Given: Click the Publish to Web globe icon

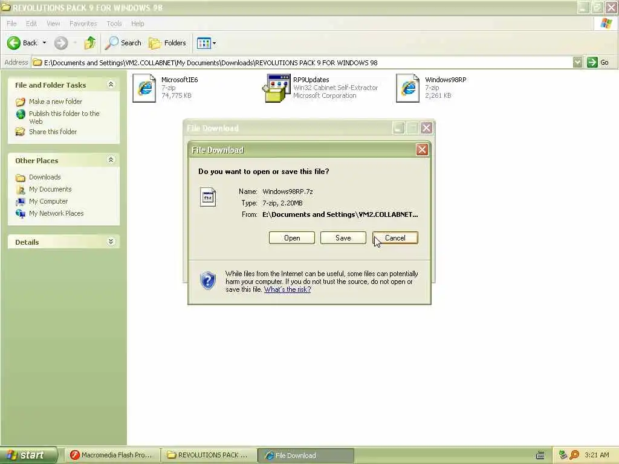Looking at the screenshot, I should [x=21, y=114].
